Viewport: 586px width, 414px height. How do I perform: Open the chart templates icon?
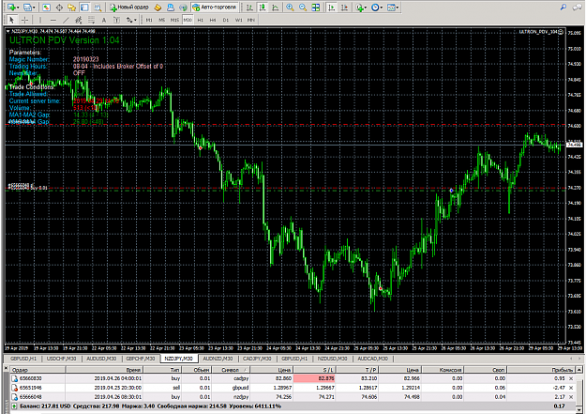[391, 8]
